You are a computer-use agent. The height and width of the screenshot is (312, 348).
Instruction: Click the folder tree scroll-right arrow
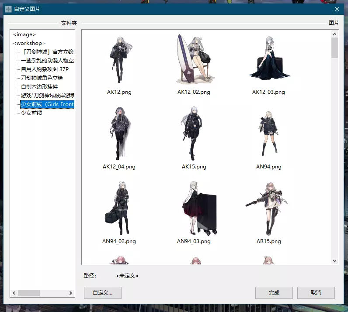70,293
